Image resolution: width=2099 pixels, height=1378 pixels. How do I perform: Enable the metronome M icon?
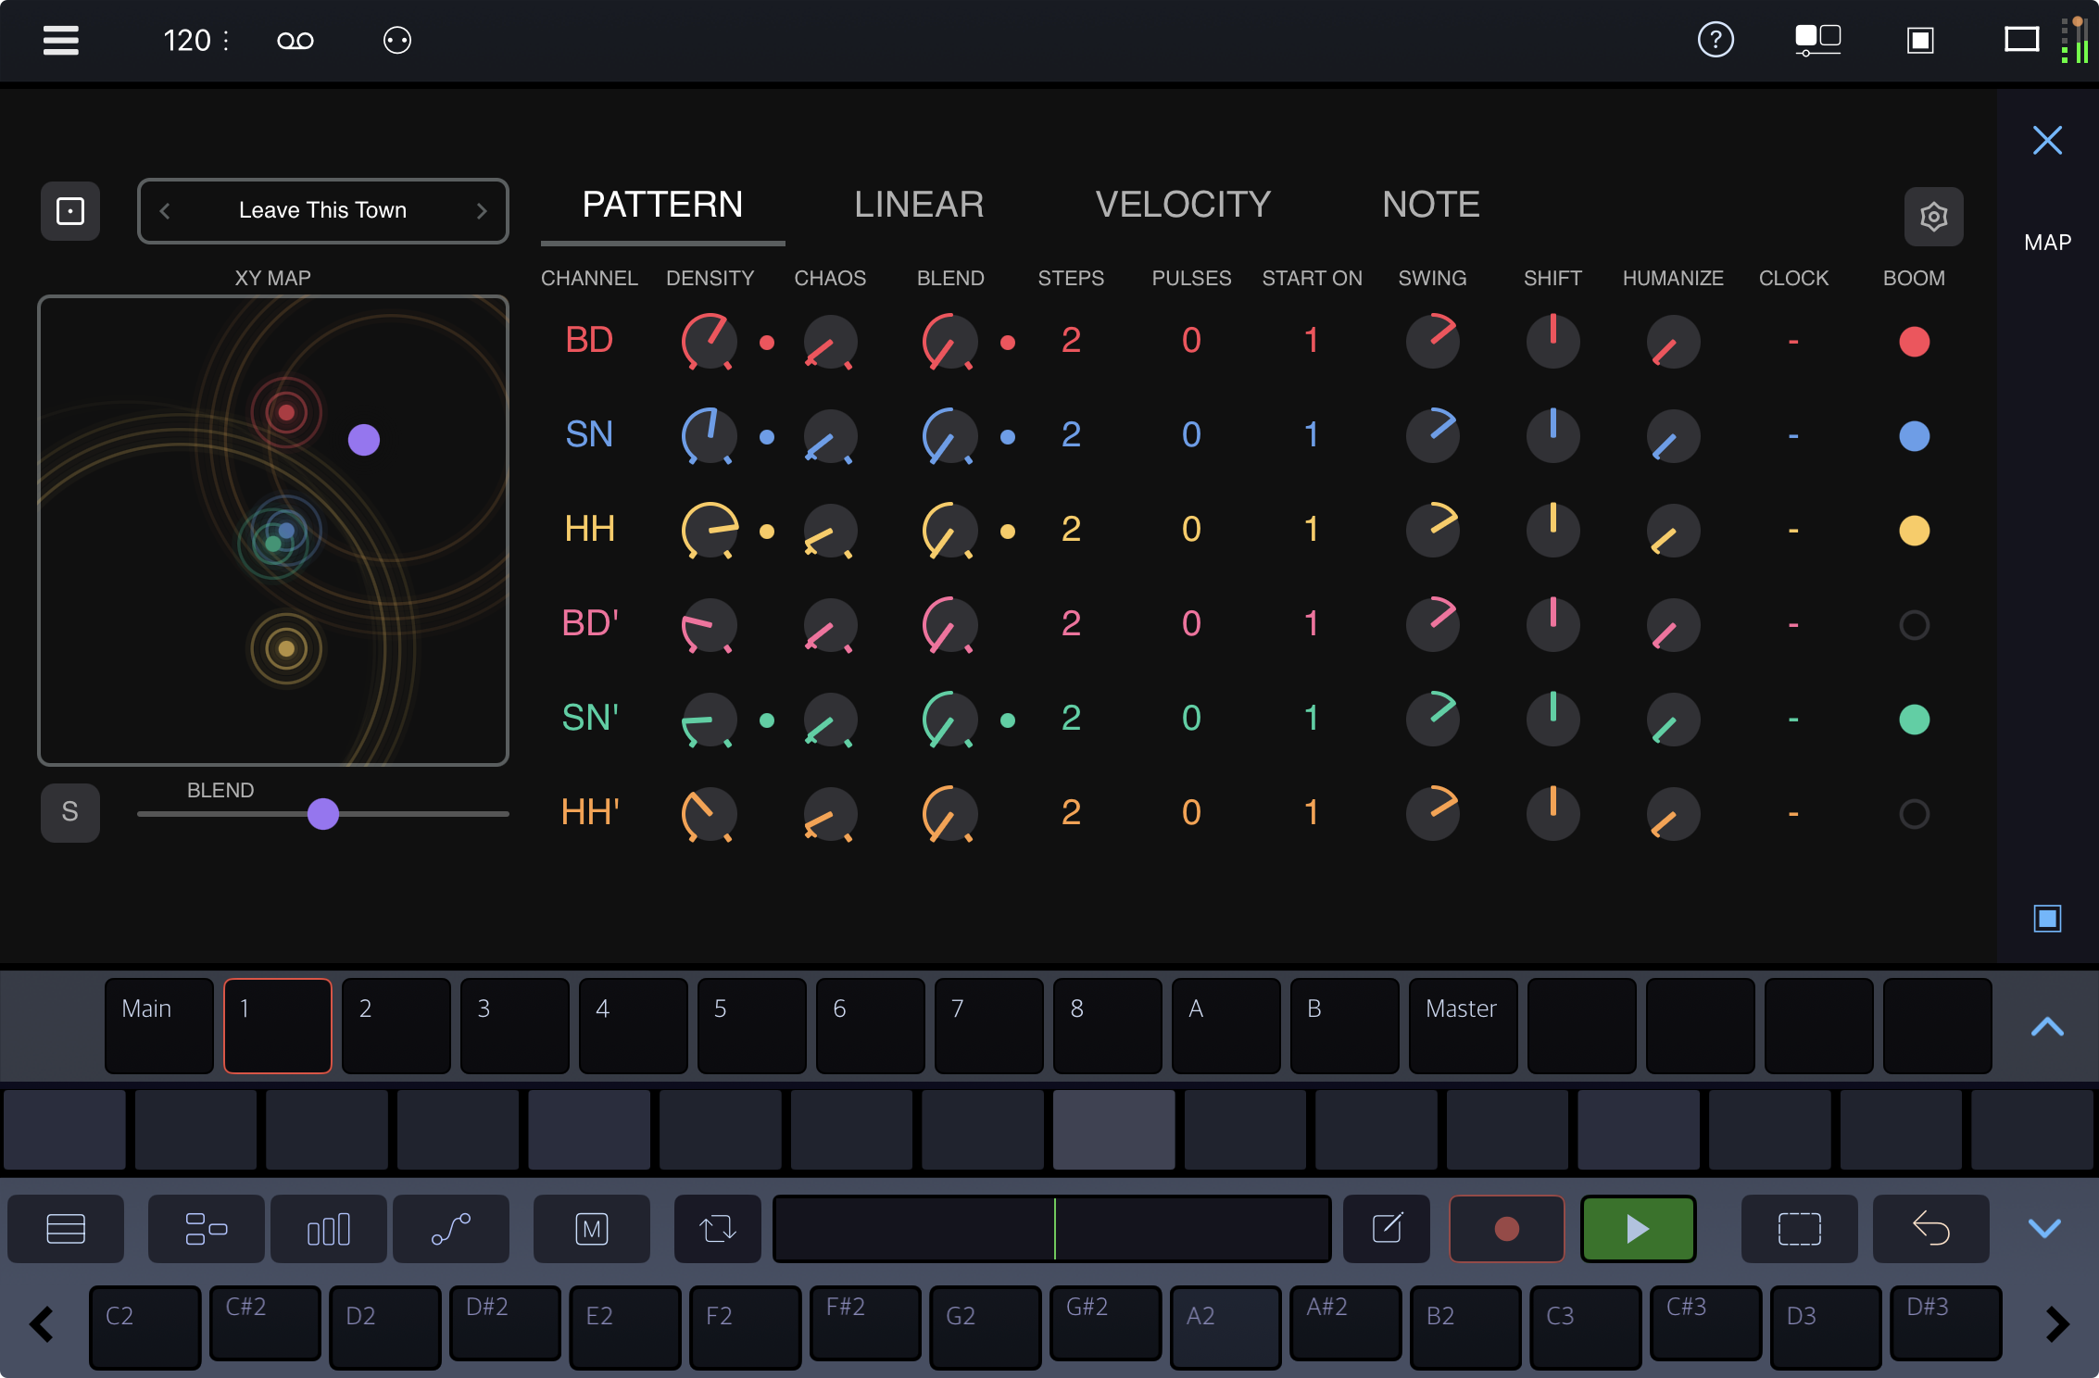click(x=592, y=1229)
